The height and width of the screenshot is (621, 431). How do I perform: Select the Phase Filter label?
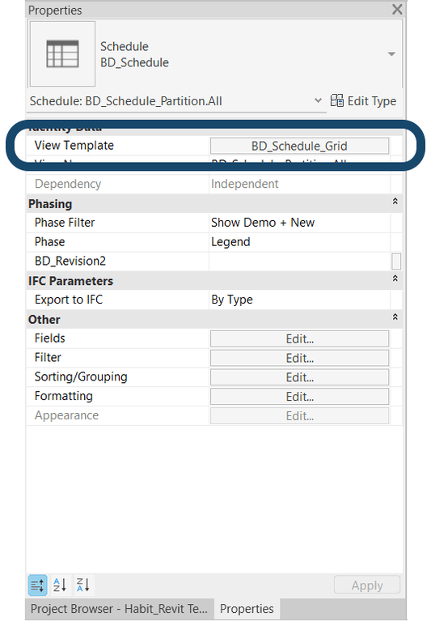[65, 223]
